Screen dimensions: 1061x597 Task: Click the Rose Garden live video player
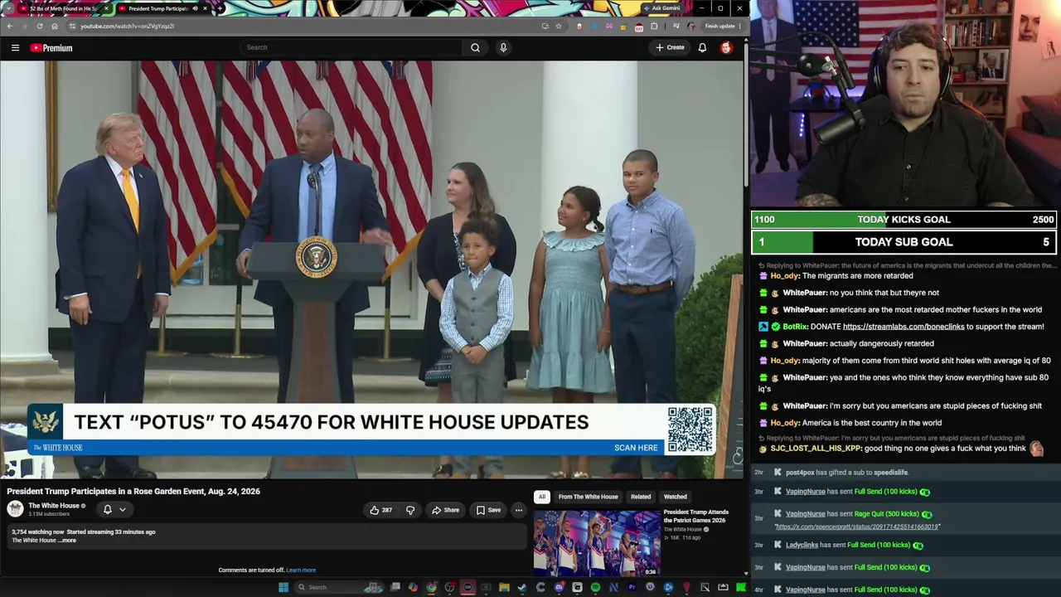(x=371, y=269)
